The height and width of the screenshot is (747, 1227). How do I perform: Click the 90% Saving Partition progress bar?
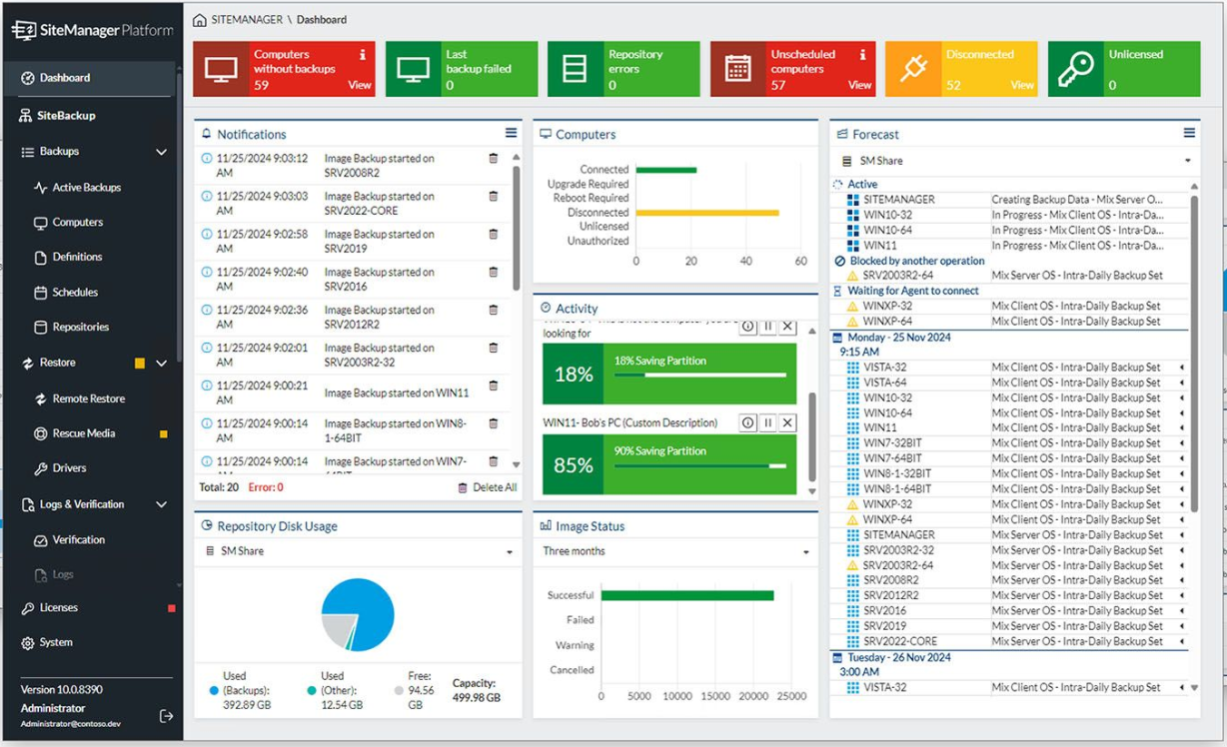pyautogui.click(x=700, y=466)
